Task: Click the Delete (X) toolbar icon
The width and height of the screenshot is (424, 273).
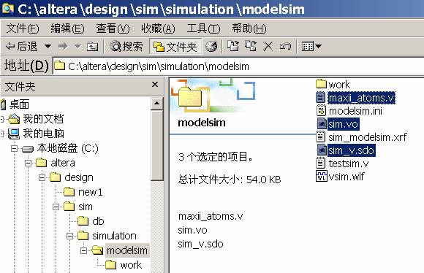Action: [x=268, y=47]
